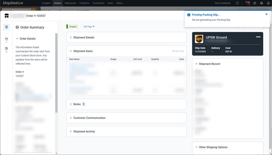Go to the Shipments tab

point(70,3)
